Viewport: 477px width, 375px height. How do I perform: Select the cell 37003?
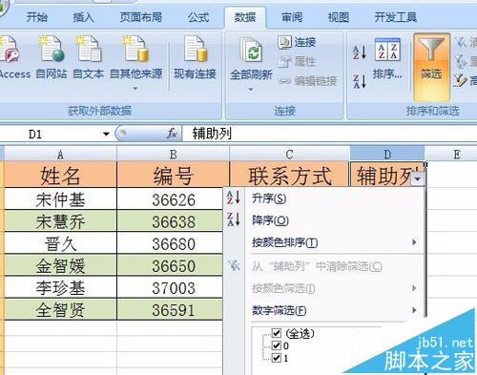point(171,287)
